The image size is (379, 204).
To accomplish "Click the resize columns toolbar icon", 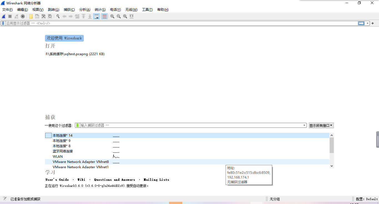I will pyautogui.click(x=131, y=16).
